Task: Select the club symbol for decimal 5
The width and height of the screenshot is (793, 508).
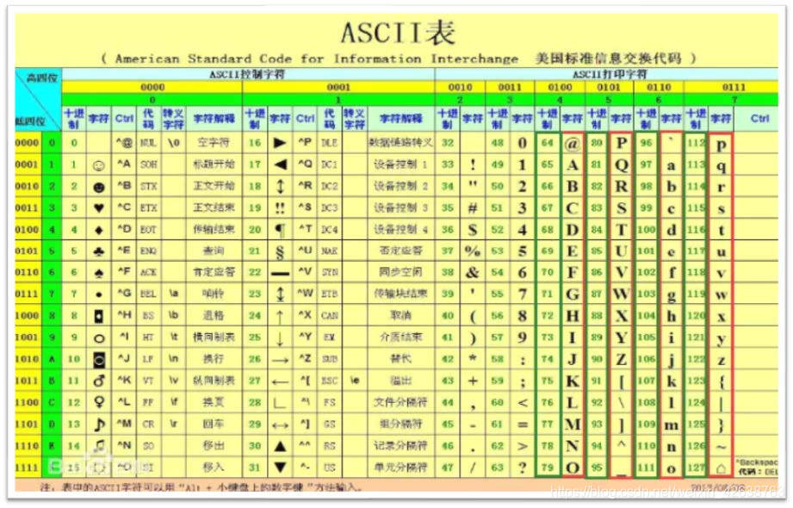Action: pyautogui.click(x=99, y=251)
